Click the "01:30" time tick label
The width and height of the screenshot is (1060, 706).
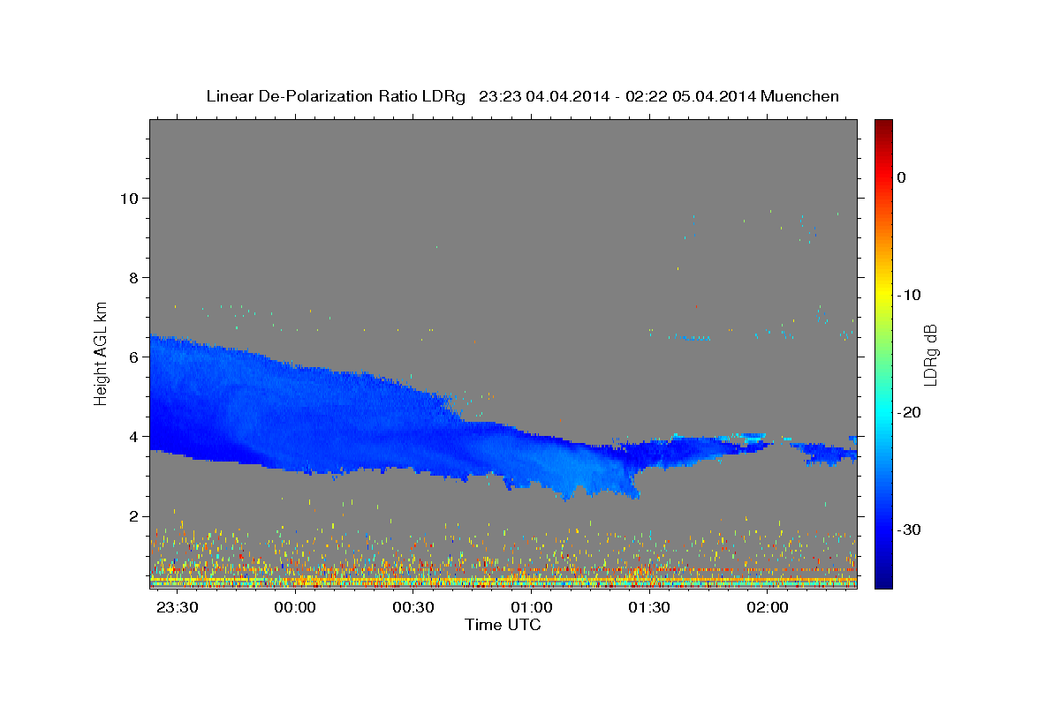(649, 609)
